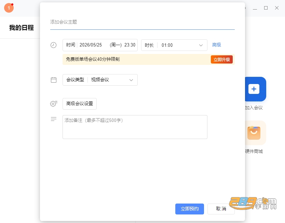Click the gear icon beside advanced settings
285x223 pixels.
coord(54,103)
